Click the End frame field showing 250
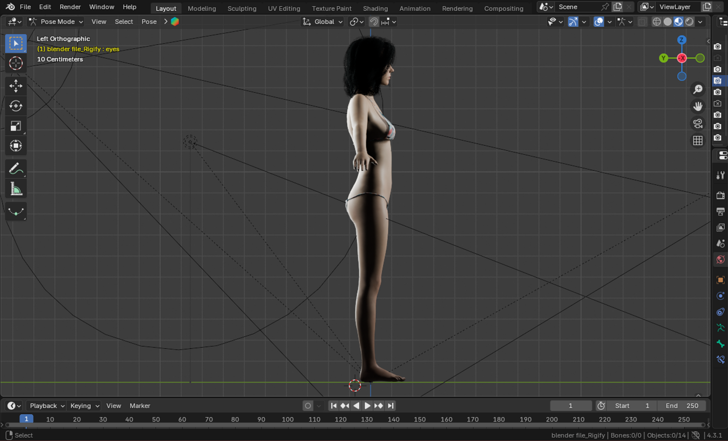This screenshot has height=441, width=728. [682, 406]
